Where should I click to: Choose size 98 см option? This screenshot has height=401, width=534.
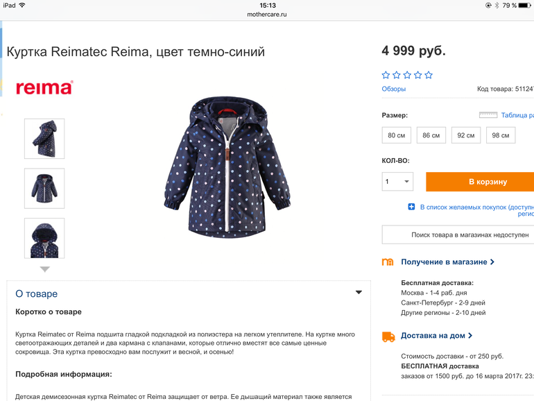(x=501, y=135)
